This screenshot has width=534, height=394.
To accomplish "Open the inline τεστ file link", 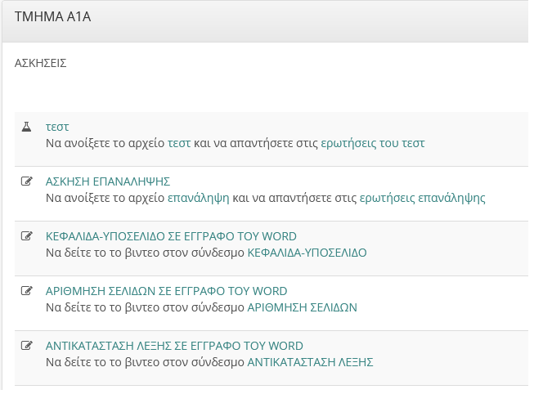I will 178,143.
